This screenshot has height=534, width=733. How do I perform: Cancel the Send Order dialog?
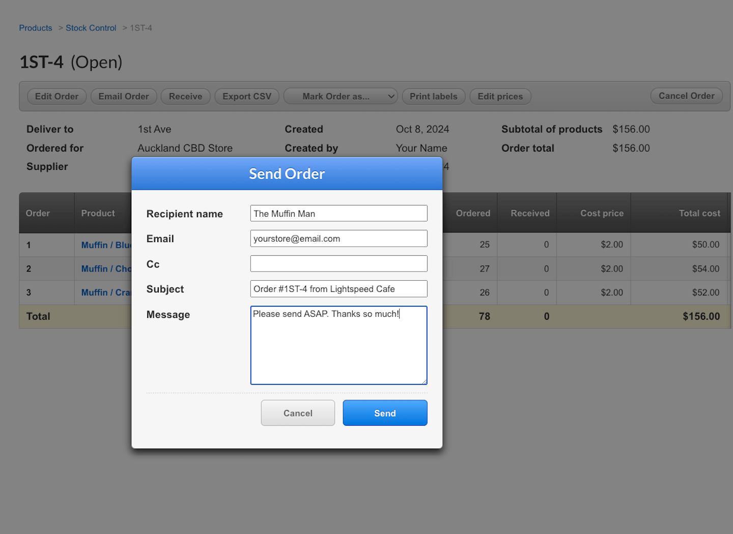coord(298,413)
